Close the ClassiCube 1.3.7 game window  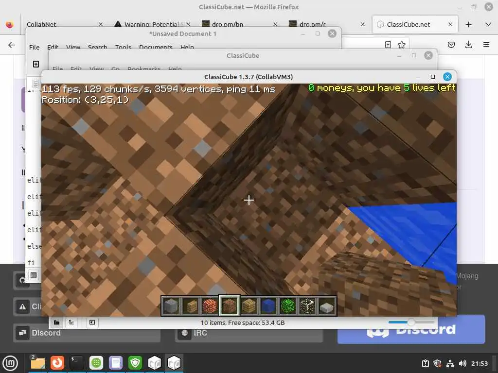[x=447, y=77]
